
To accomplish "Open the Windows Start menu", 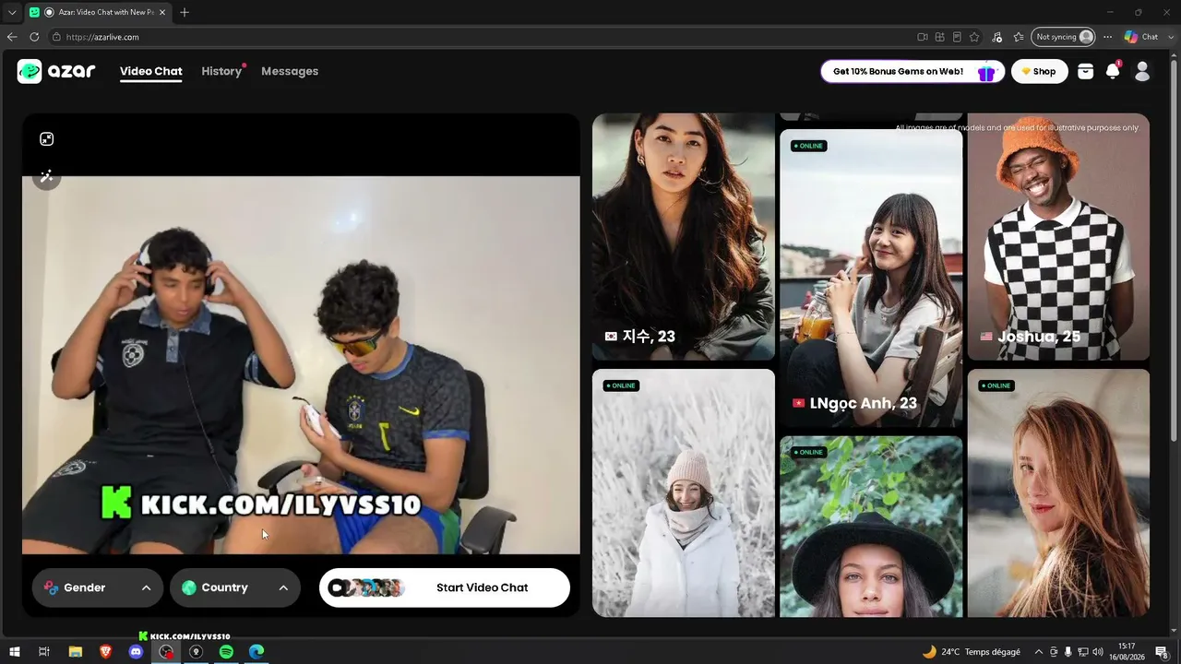I will 15,652.
